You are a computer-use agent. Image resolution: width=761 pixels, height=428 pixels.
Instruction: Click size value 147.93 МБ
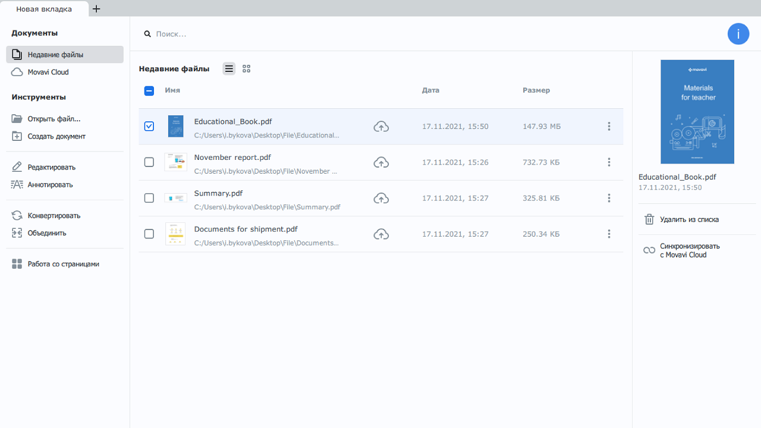pyautogui.click(x=542, y=127)
